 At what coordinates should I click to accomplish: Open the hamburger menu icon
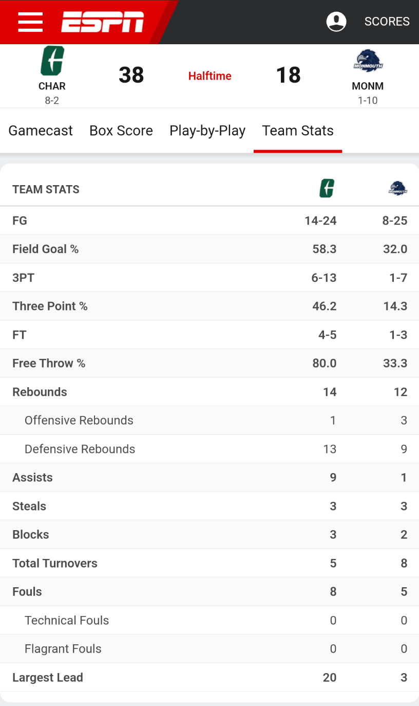[x=30, y=22]
